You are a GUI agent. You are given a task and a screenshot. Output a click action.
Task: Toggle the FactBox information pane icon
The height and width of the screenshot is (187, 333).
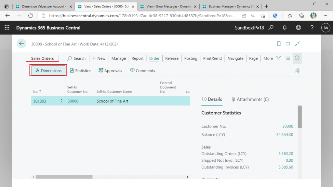tap(297, 58)
